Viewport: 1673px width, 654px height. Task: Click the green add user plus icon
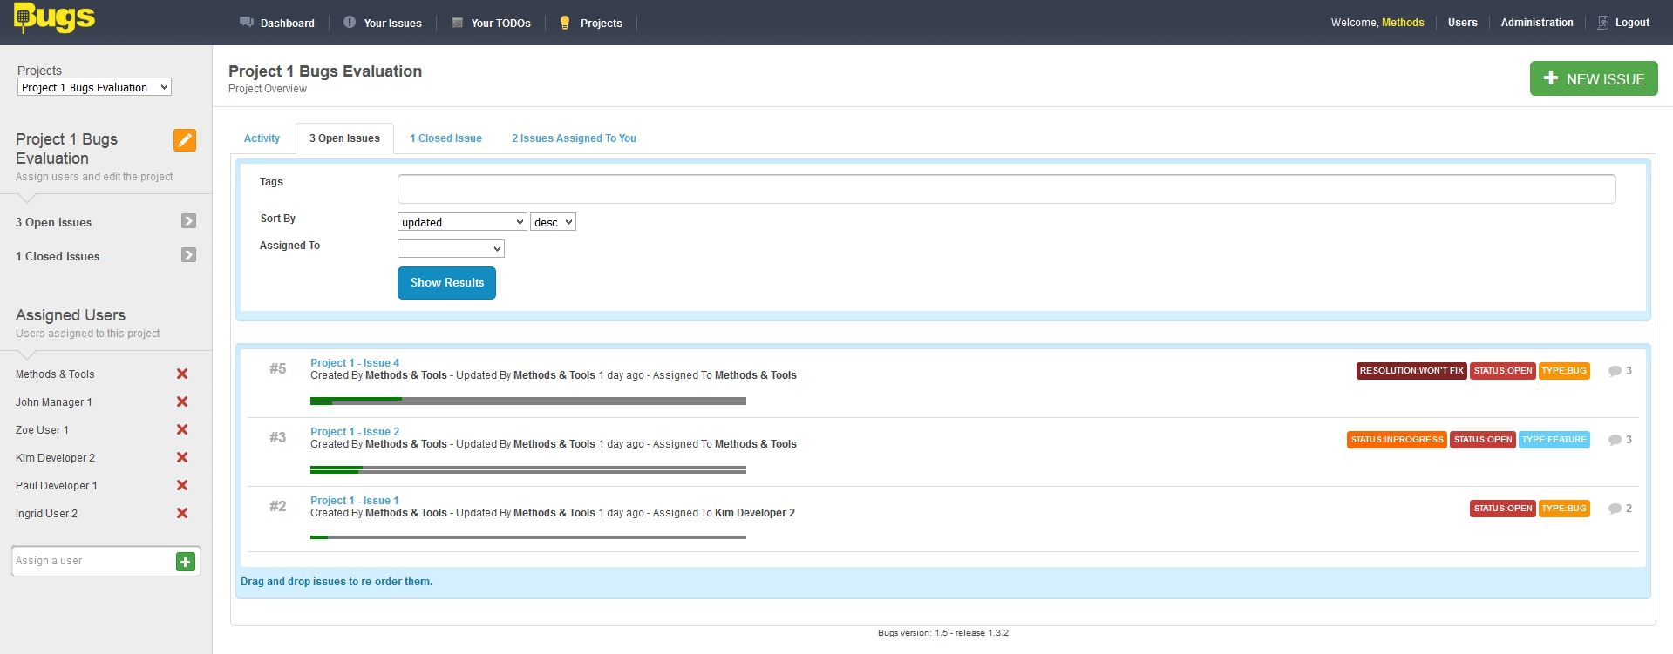tap(185, 562)
